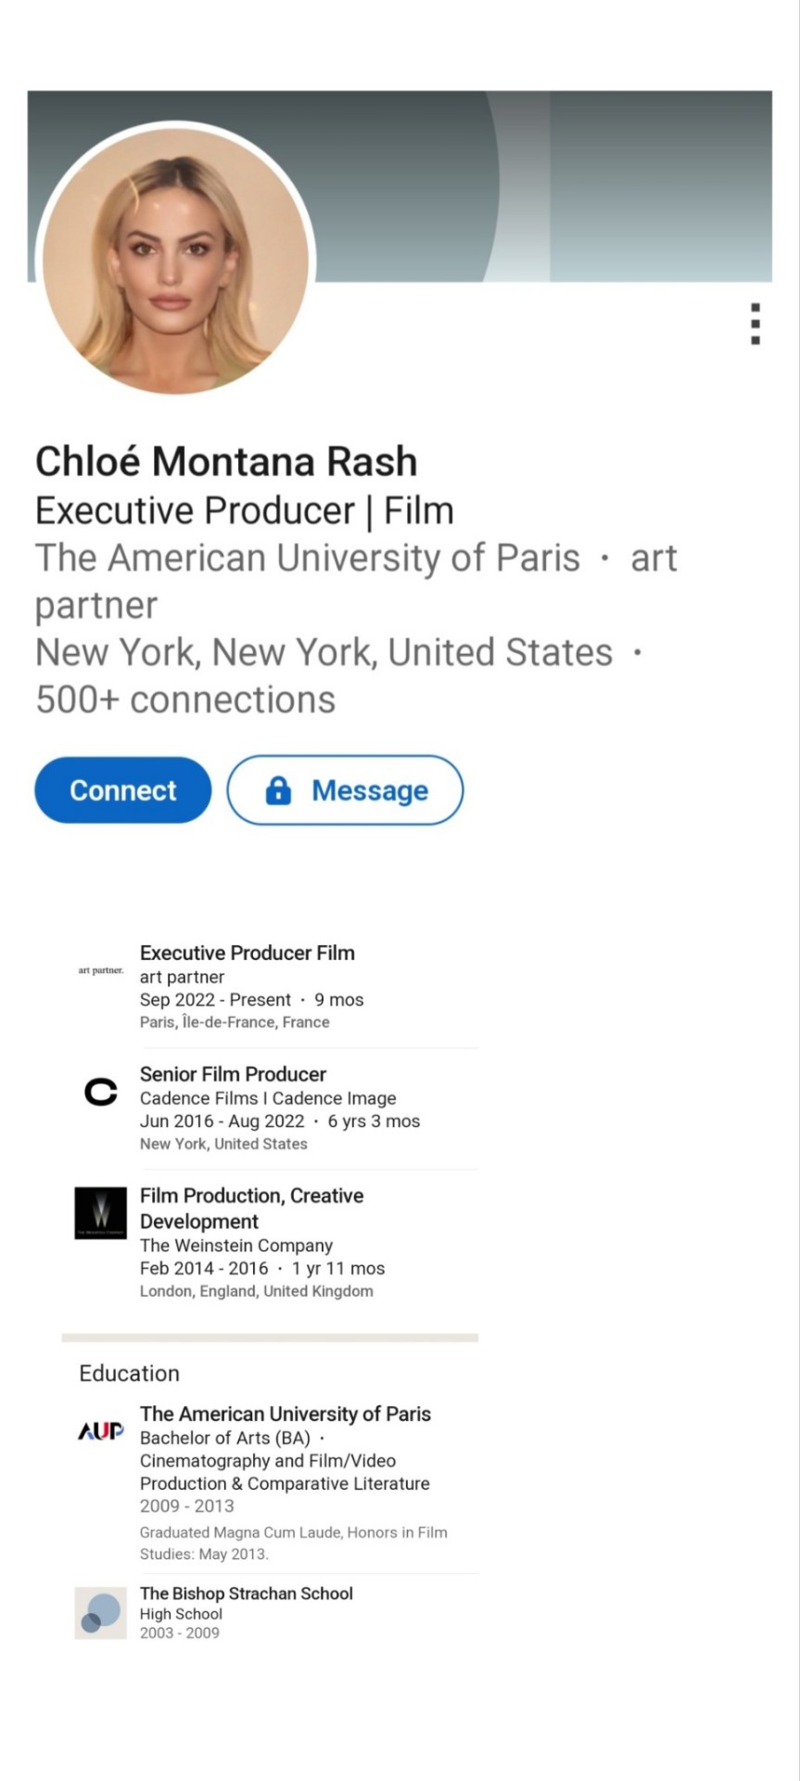Click the art partner company logo

(100, 970)
